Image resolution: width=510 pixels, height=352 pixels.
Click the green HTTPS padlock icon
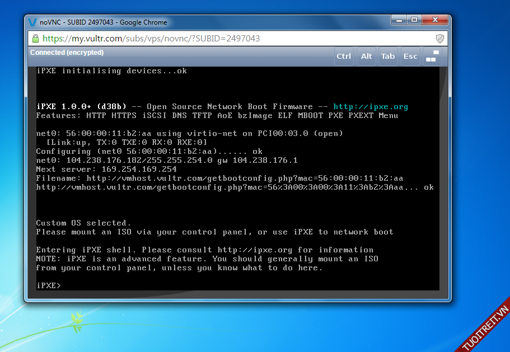35,39
